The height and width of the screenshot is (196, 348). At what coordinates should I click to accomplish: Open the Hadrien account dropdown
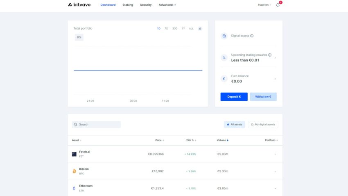[x=264, y=5]
